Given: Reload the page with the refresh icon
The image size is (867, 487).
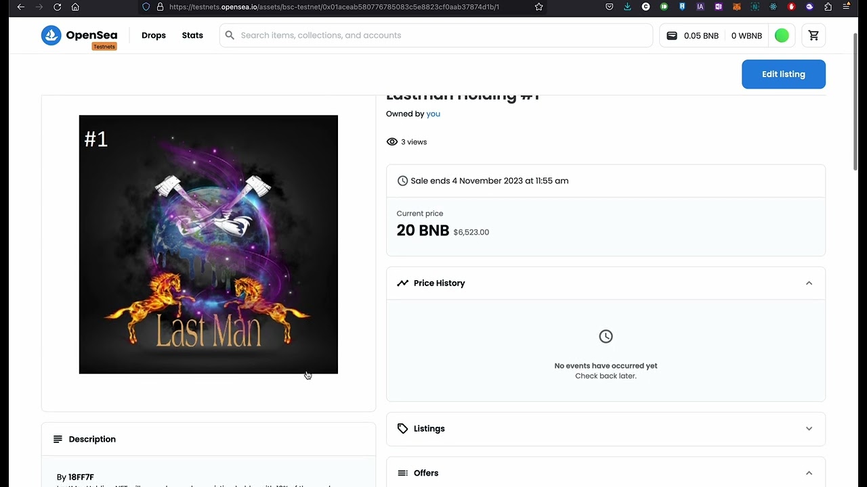Looking at the screenshot, I should [58, 7].
